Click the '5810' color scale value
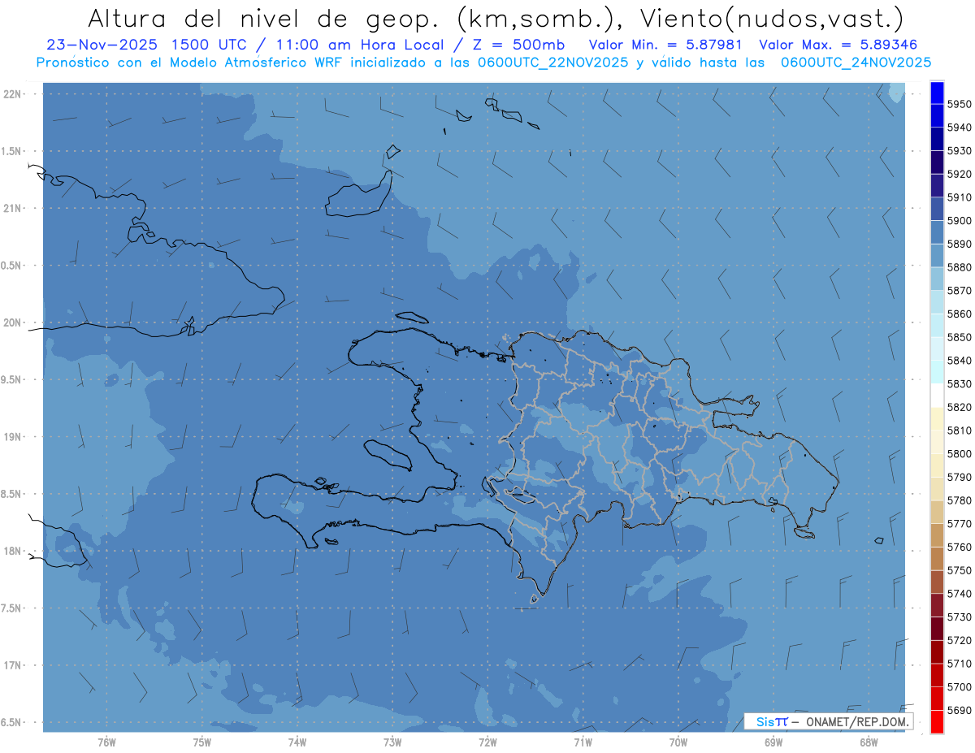This screenshot has width=975, height=753. (959, 431)
